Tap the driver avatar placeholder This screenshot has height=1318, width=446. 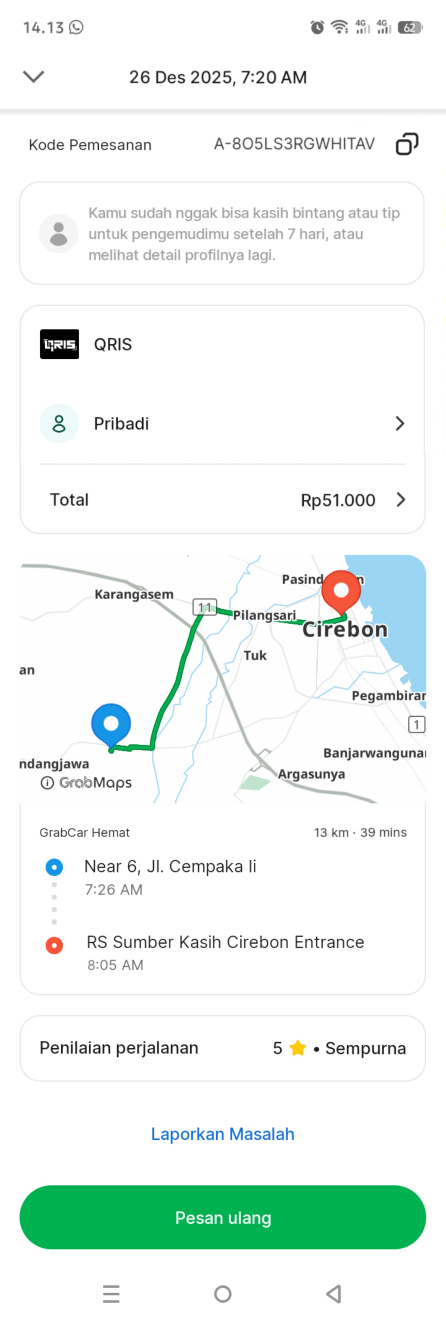click(x=59, y=233)
